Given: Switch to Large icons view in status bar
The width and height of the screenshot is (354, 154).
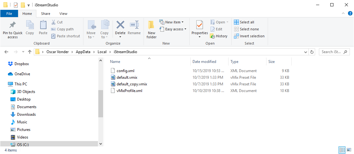Looking at the screenshot, I should pyautogui.click(x=349, y=150).
